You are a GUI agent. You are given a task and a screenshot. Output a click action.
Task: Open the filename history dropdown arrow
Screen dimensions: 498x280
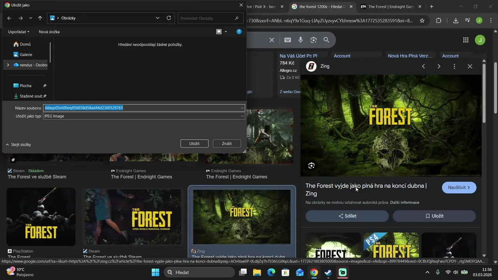(242, 108)
